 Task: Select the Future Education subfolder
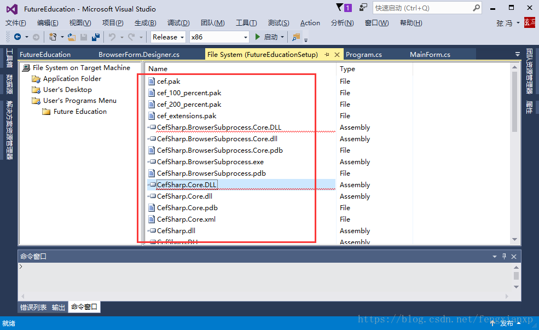80,112
